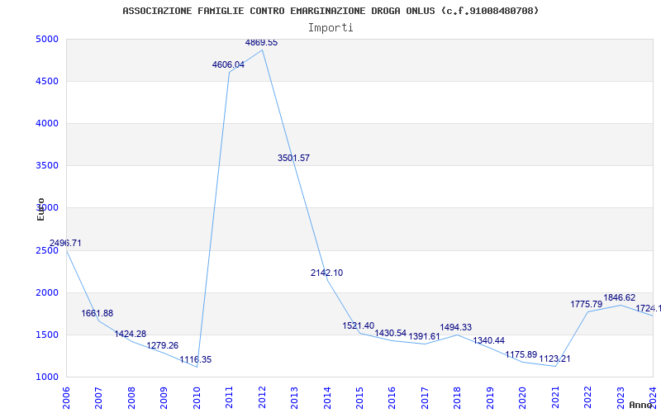Screen dimensions: 661x413
Task: Select the 2010 x-axis year label
Action: (196, 398)
